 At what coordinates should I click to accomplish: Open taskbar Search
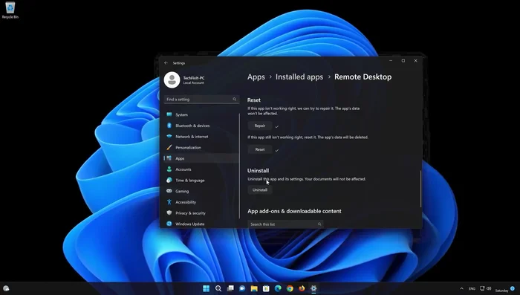(218, 288)
